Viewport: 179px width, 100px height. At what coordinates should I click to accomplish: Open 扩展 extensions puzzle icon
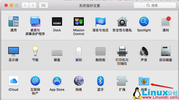(x=122, y=81)
